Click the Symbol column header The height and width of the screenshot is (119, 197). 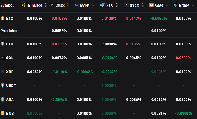(x=7, y=5)
